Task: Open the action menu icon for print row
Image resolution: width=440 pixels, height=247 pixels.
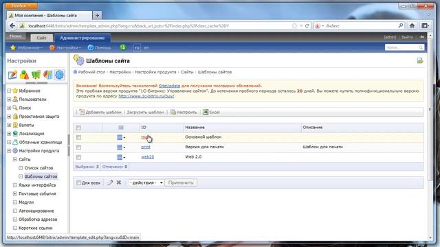Action: 121,148
